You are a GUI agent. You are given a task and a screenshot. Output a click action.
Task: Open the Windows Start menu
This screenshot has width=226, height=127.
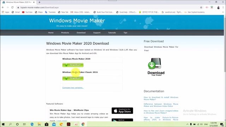(x=3, y=124)
